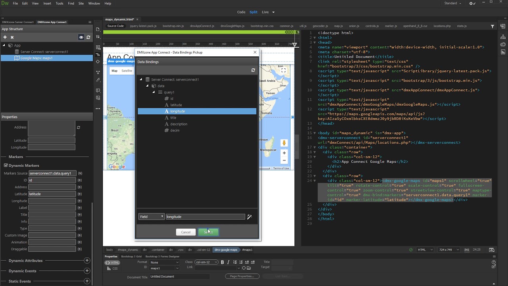Pick data binding for marker Draggable
The width and height of the screenshot is (508, 286).
click(x=80, y=249)
